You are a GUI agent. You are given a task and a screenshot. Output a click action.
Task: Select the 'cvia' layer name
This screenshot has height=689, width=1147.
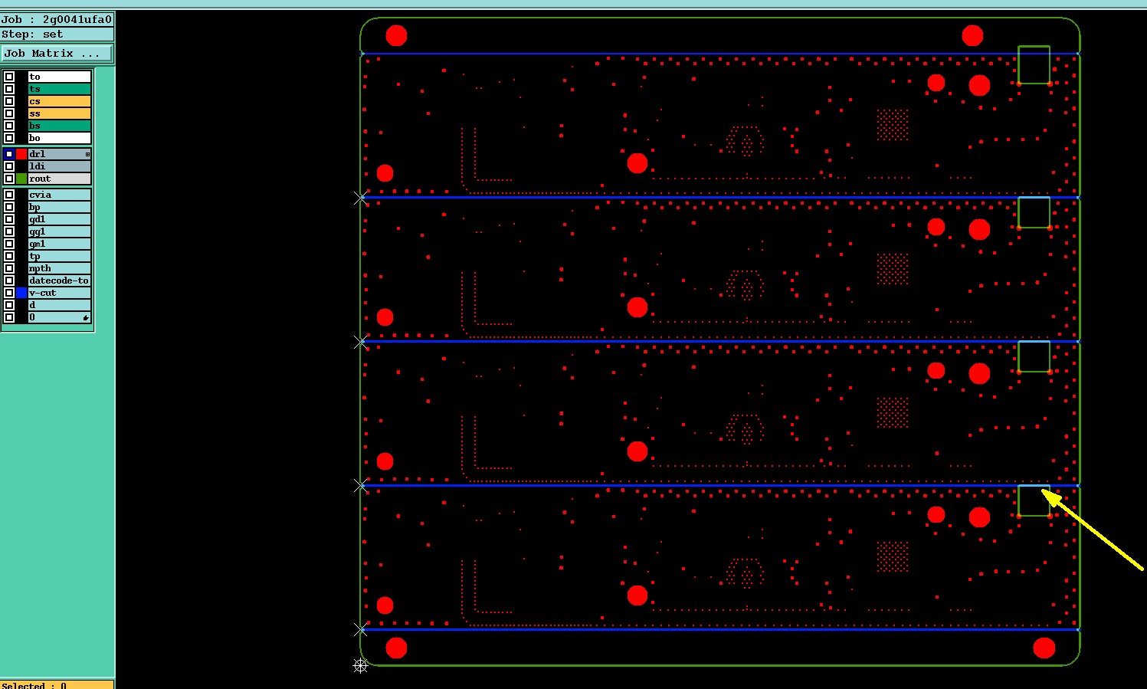click(60, 195)
